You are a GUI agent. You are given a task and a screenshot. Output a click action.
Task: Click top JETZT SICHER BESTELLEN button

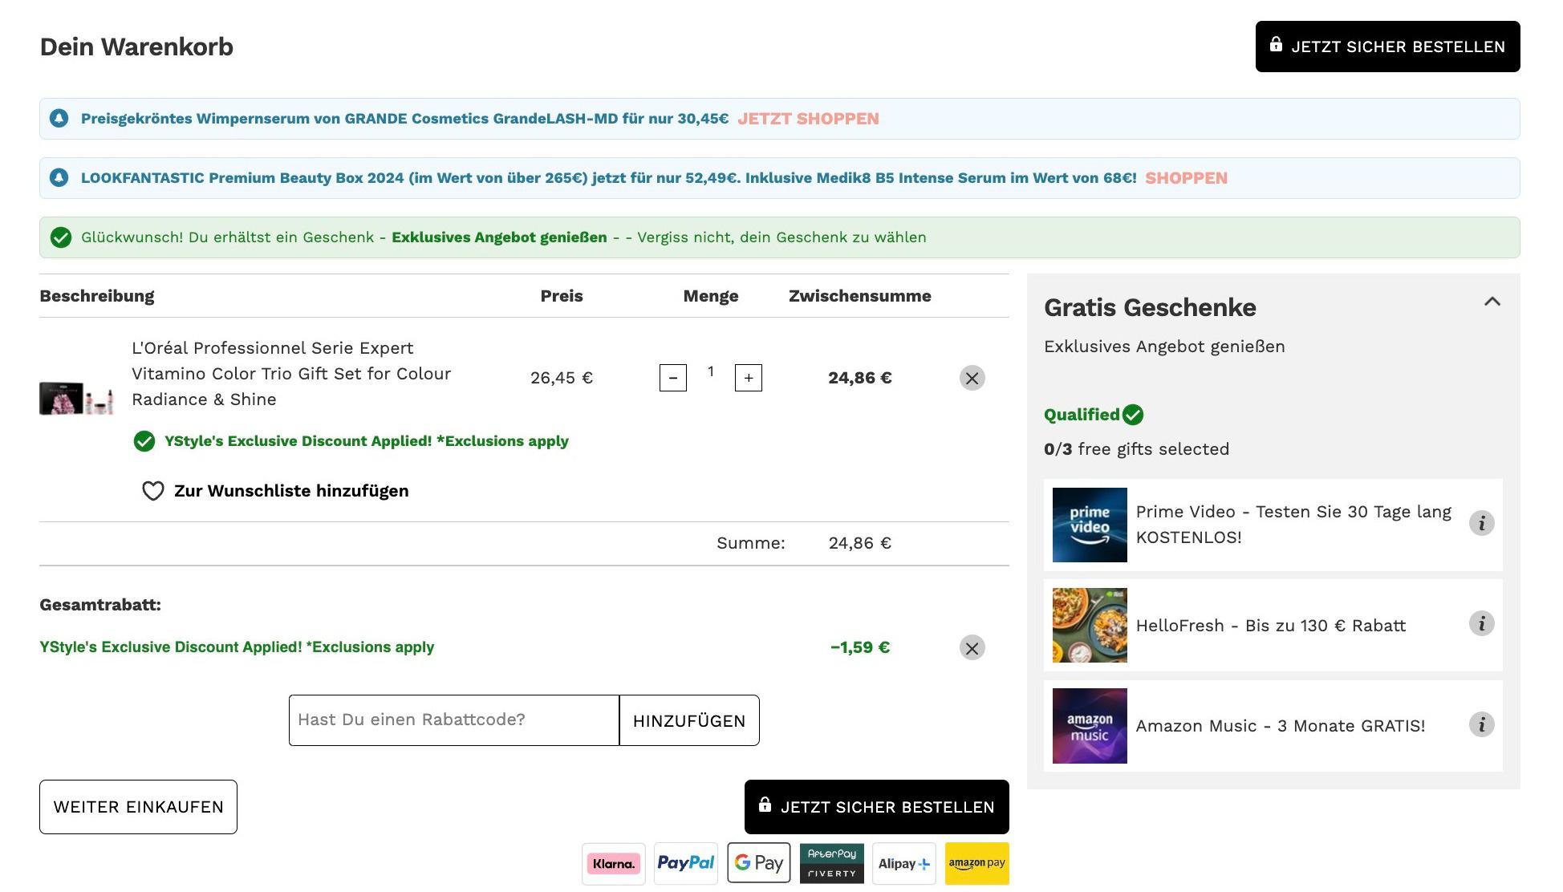pos(1387,47)
